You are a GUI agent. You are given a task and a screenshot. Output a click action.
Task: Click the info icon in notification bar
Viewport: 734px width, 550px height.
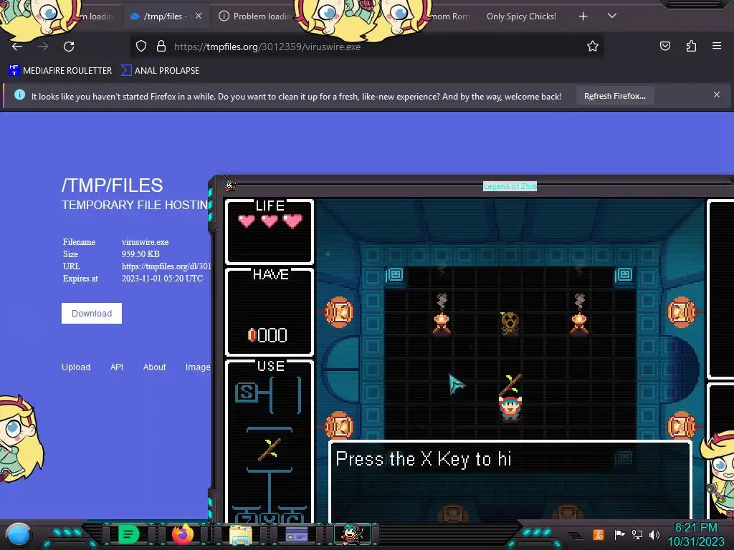point(19,95)
